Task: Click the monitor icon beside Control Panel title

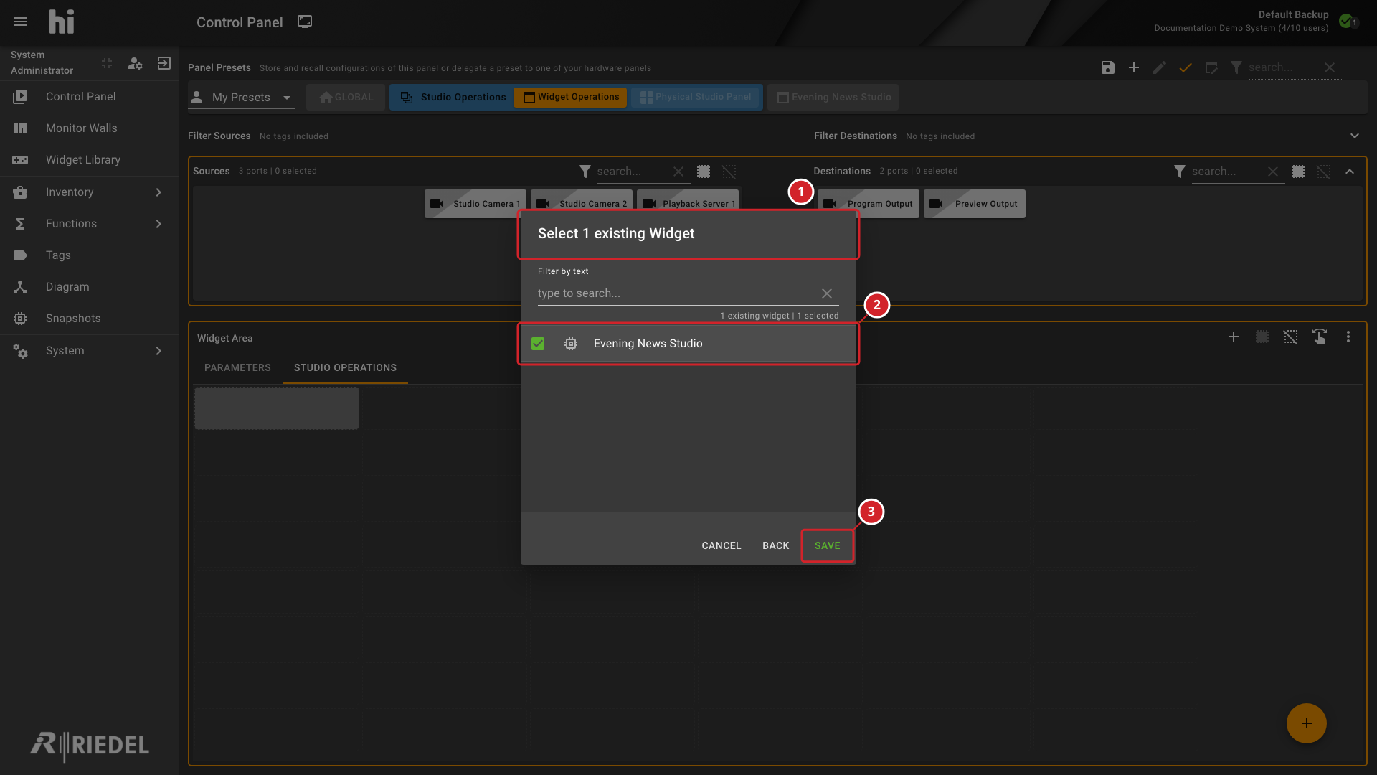Action: 305,22
